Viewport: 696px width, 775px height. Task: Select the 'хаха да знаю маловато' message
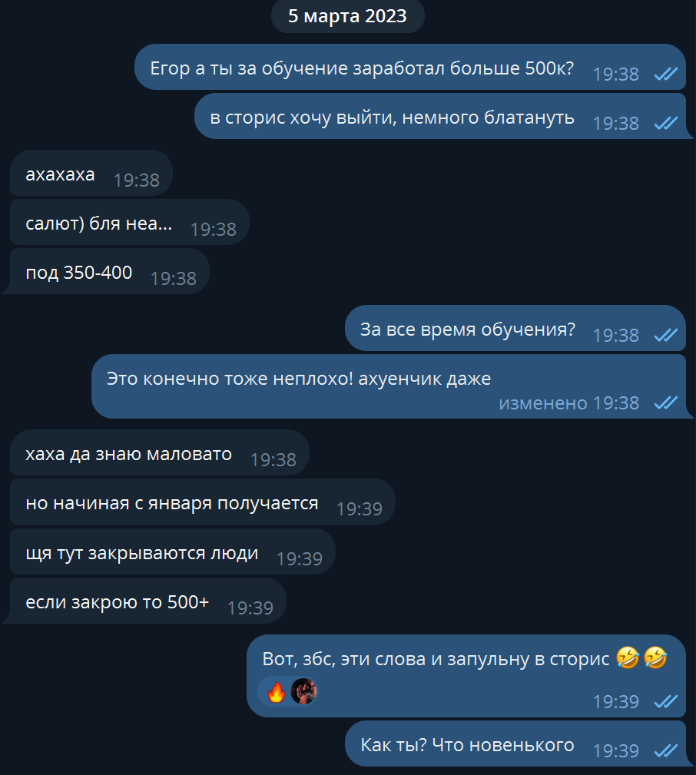[x=160, y=452]
